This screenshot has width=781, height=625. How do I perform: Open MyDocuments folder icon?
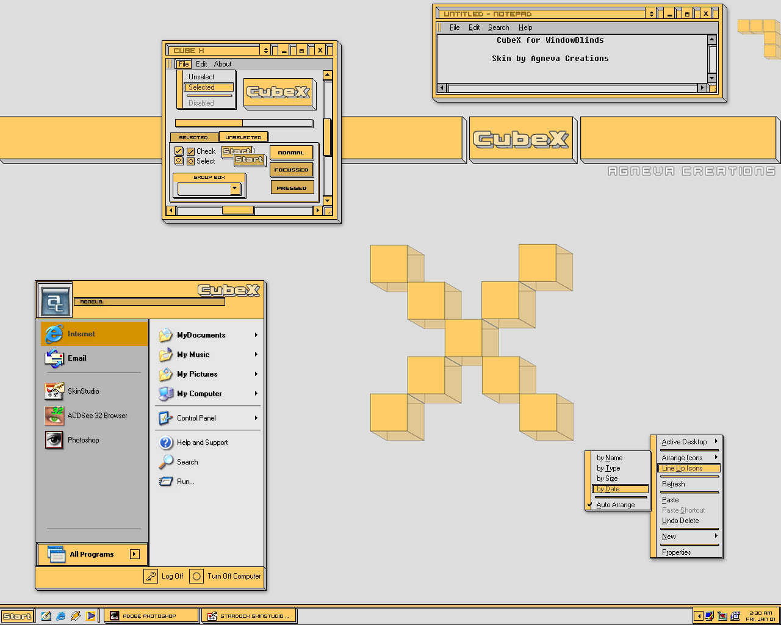coord(165,335)
